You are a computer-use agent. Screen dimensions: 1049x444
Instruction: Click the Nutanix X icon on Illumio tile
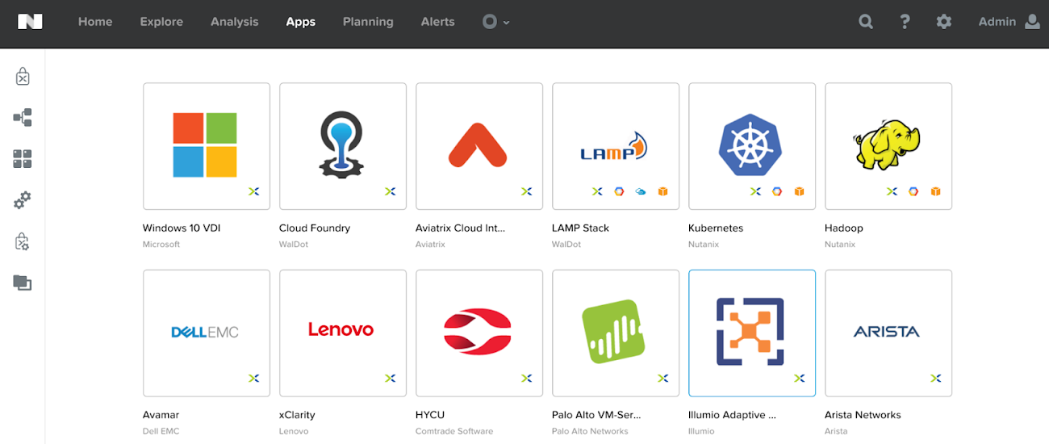point(800,378)
